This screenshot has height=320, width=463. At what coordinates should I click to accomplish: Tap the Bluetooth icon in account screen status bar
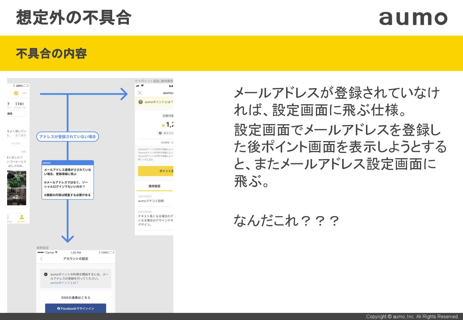coord(99,252)
